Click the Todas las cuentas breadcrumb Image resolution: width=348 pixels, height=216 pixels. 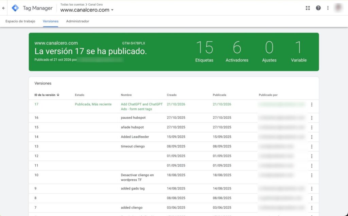pos(72,4)
